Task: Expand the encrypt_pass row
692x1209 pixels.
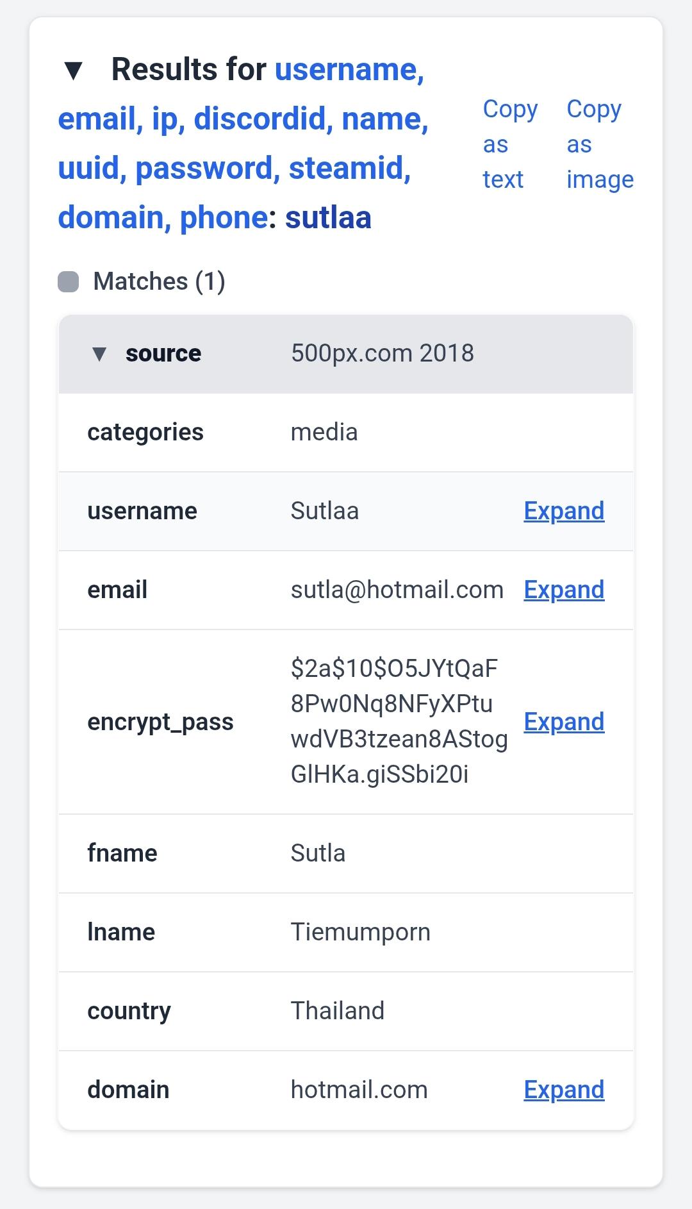Action: [x=564, y=722]
